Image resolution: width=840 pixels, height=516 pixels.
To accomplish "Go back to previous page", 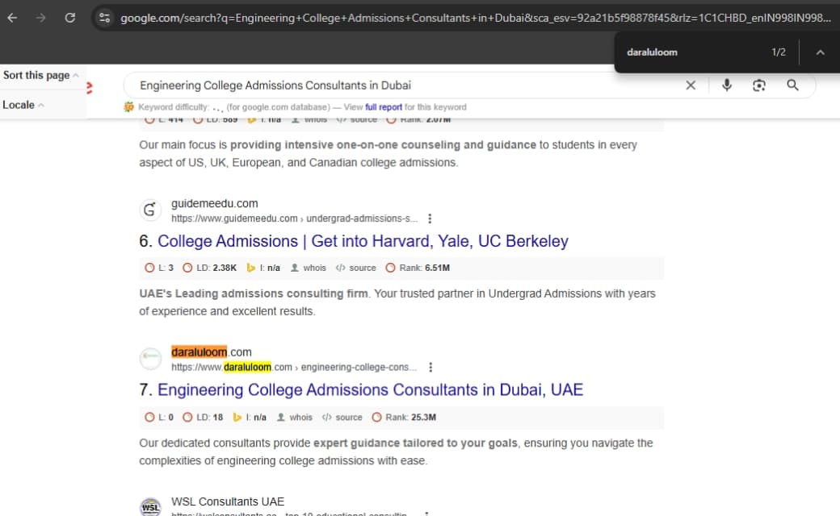I will point(12,17).
